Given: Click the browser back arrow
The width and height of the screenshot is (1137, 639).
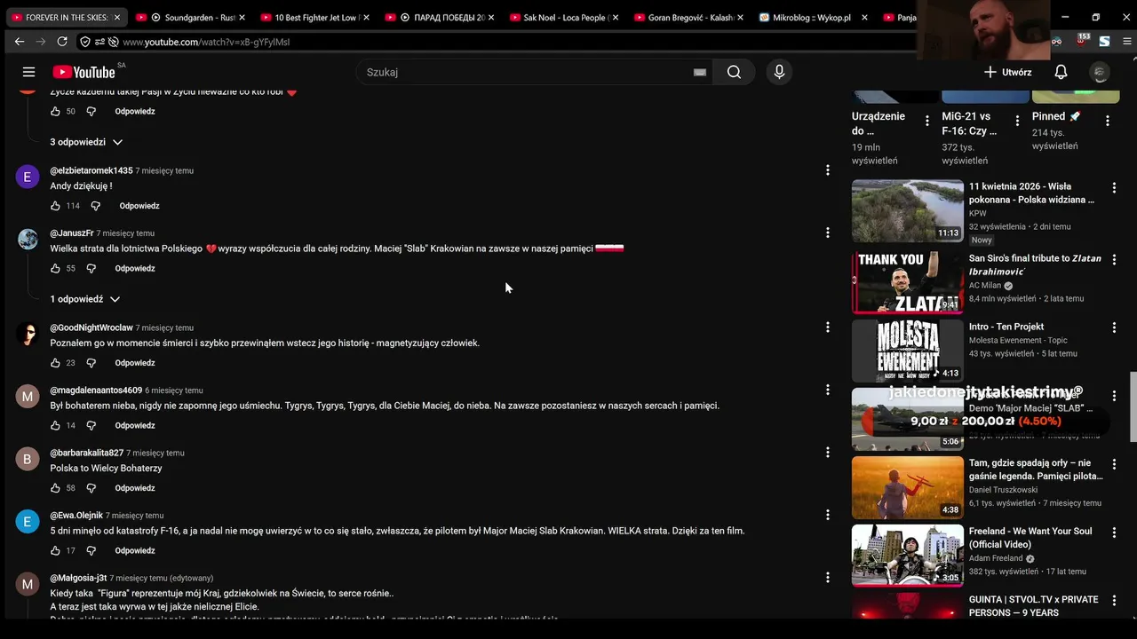Looking at the screenshot, I should point(20,42).
